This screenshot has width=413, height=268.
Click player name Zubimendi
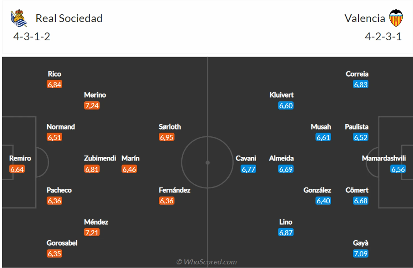point(100,158)
